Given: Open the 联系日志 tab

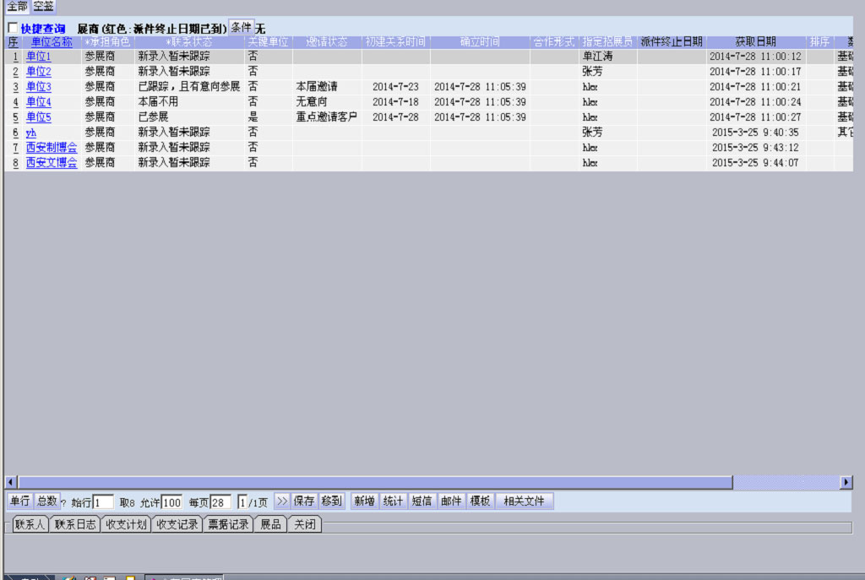Looking at the screenshot, I should pos(75,524).
